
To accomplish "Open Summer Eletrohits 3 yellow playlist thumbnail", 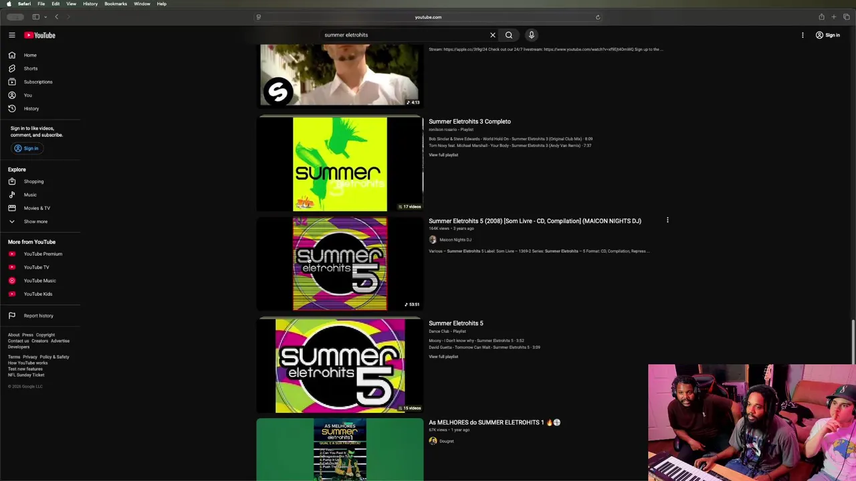I will click(340, 164).
